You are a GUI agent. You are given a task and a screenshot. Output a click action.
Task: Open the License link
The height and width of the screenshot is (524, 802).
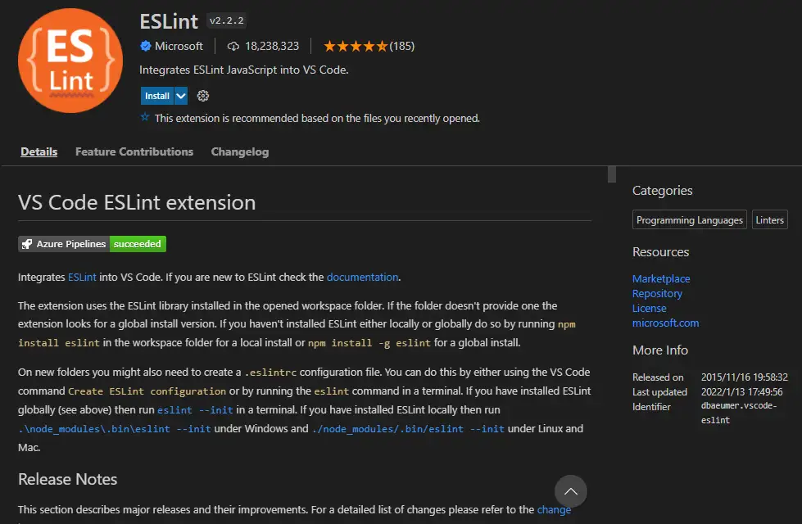[x=649, y=308]
